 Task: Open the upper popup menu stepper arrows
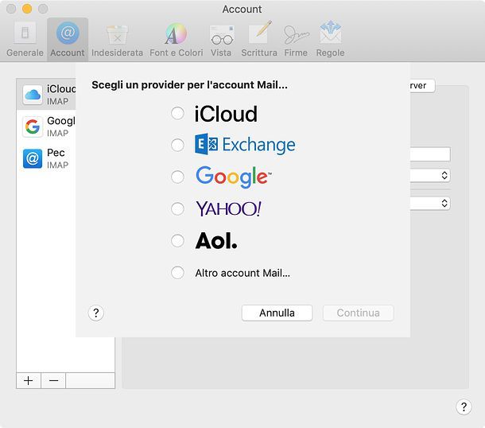[444, 175]
